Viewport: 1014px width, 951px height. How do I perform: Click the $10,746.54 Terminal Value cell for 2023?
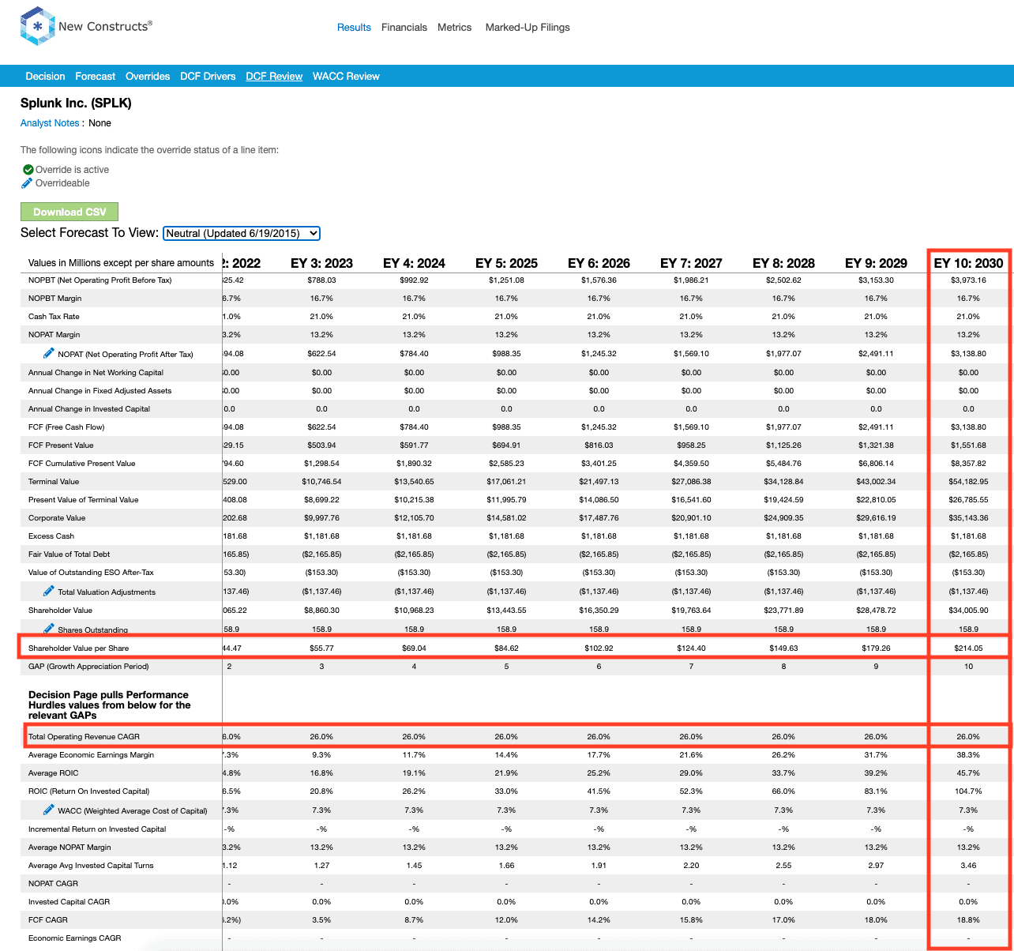(x=321, y=482)
